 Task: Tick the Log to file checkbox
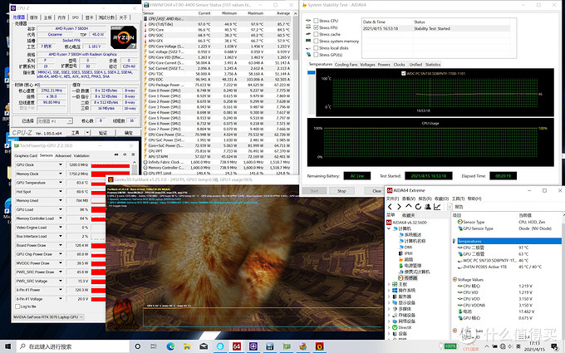[17, 306]
